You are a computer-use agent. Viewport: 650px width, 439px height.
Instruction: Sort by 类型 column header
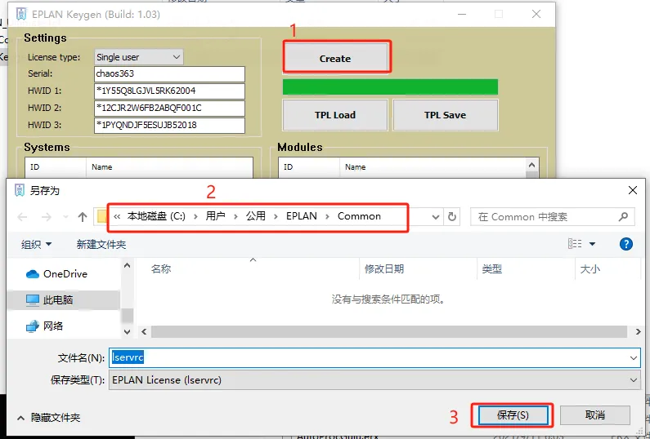point(526,269)
